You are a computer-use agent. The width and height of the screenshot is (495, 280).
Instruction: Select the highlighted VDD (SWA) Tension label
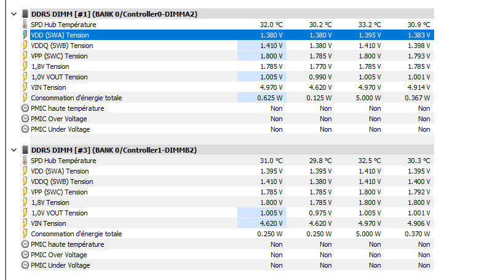click(x=60, y=35)
